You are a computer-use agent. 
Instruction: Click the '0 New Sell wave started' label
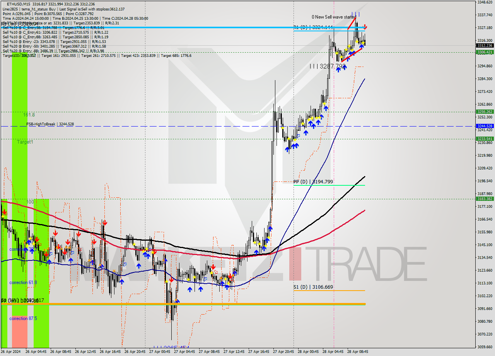(x=334, y=17)
